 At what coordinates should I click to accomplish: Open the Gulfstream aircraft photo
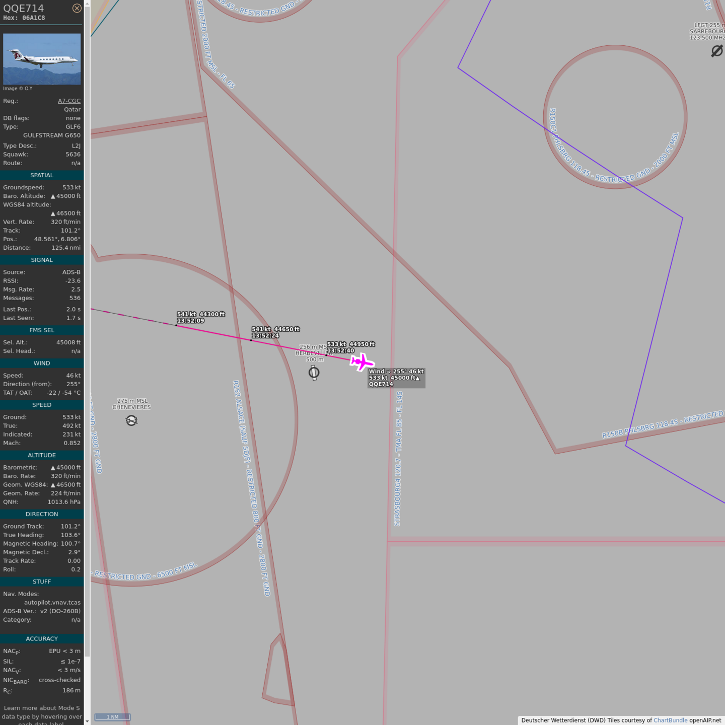click(x=42, y=59)
